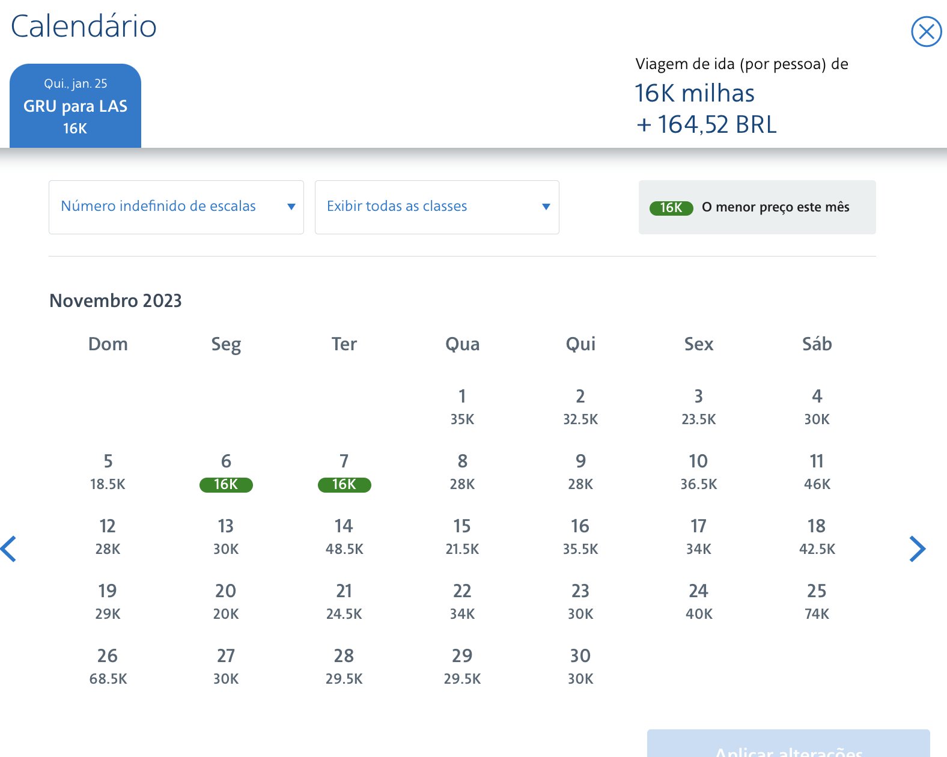Select the GRU para LAS flight tab
The width and height of the screenshot is (947, 757).
click(75, 106)
